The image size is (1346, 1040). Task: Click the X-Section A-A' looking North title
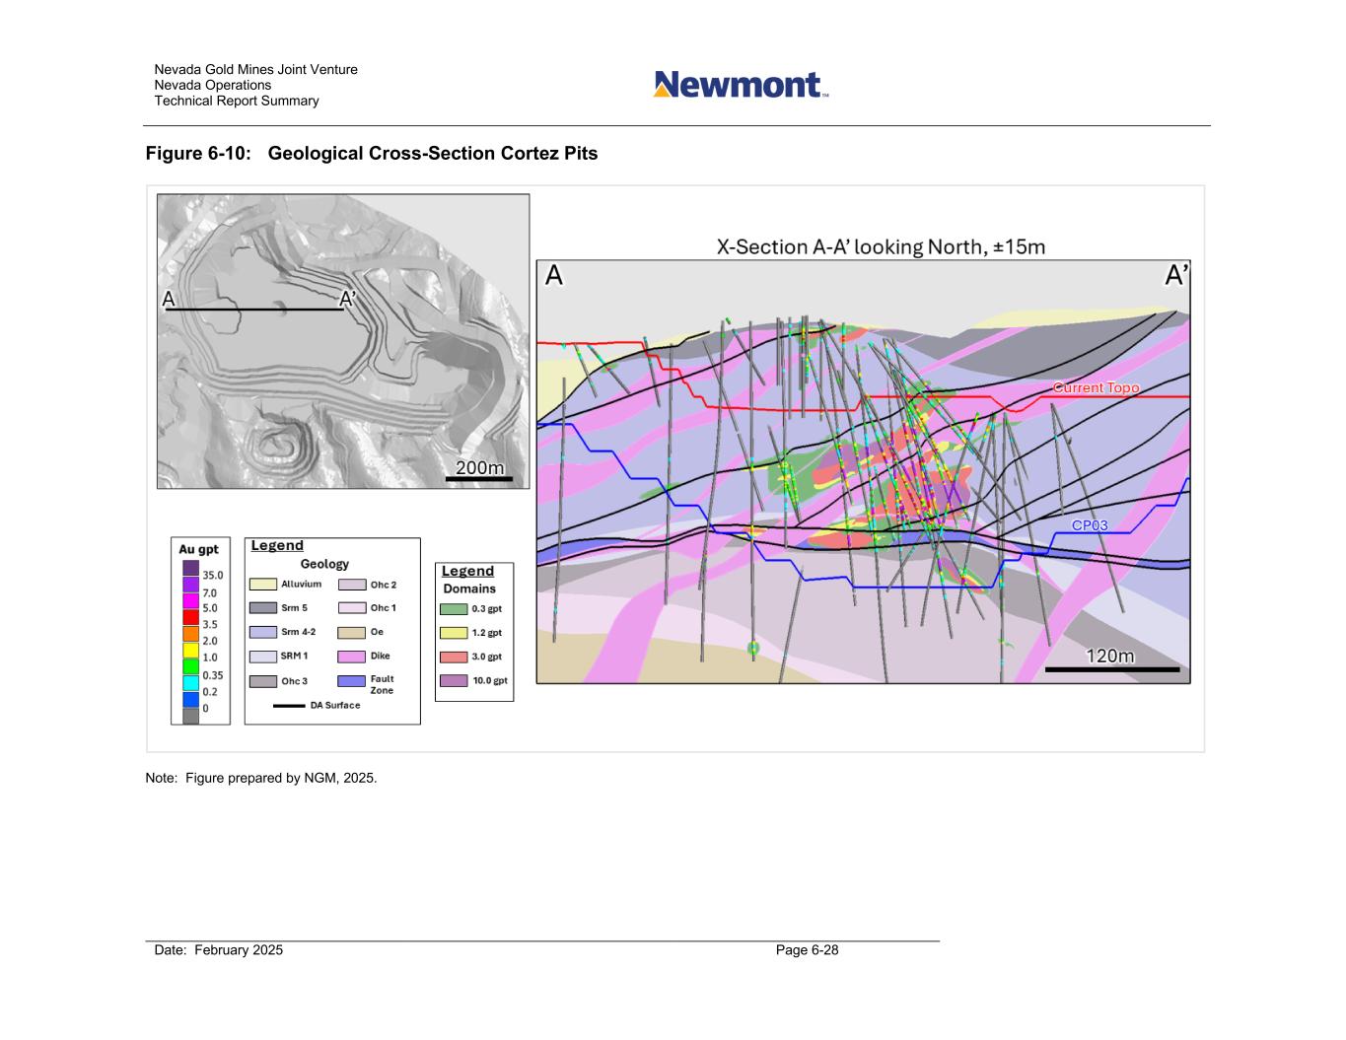point(880,246)
